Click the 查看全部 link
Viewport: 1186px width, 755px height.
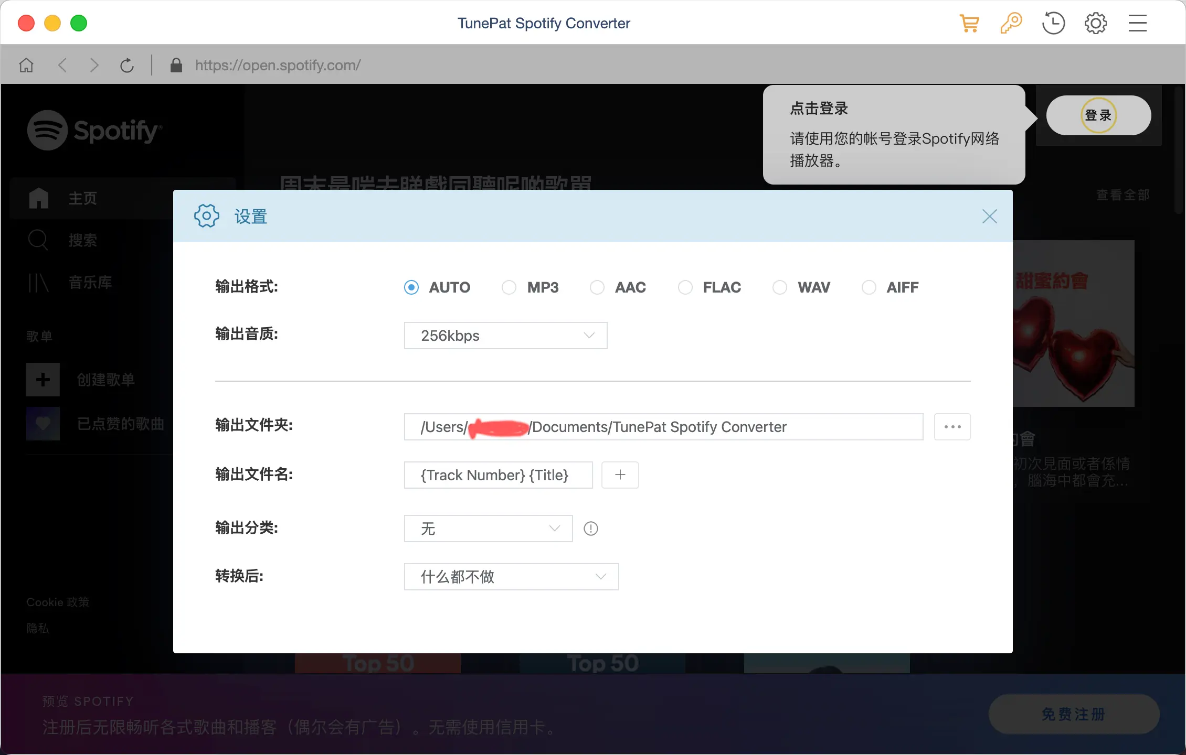[x=1123, y=195]
